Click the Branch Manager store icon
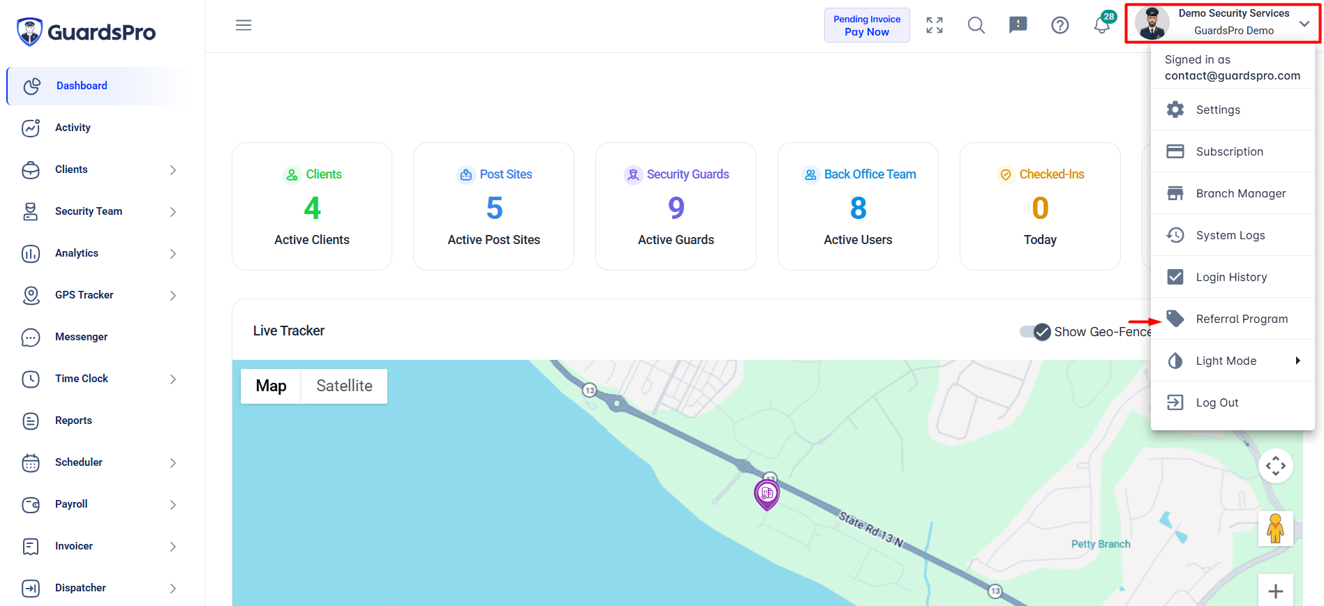 coord(1175,193)
